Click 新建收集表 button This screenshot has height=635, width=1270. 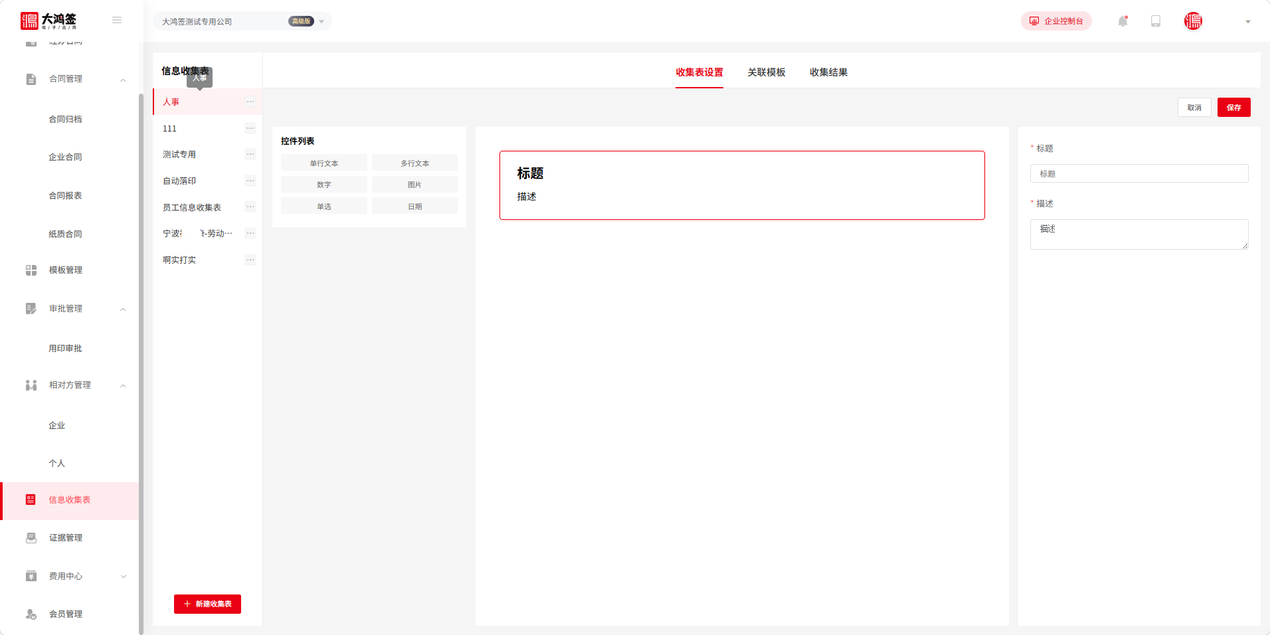207,604
